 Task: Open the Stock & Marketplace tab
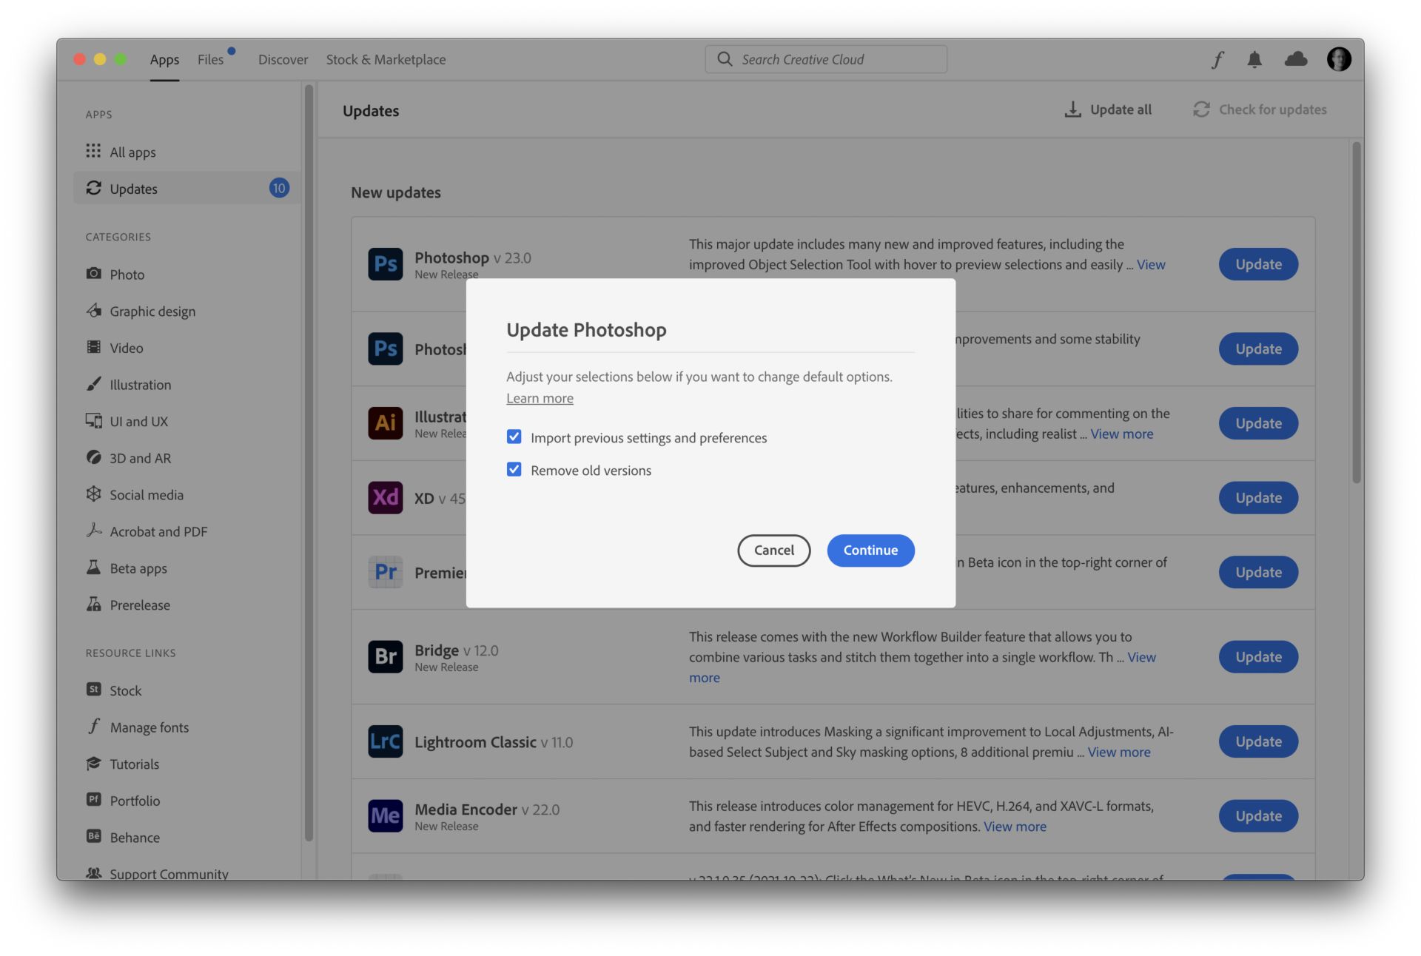point(386,59)
